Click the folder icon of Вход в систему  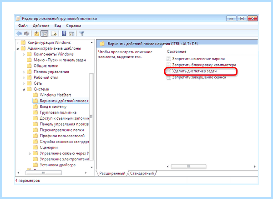35,107
